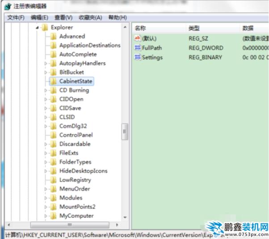Screen dimensions: 269x239
Task: Open the 帮助(H) menu
Action: tap(118, 17)
